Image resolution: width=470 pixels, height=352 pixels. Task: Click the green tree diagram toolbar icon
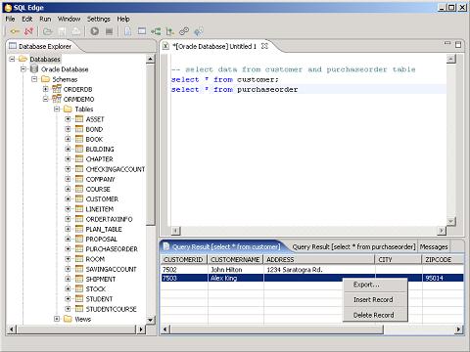tap(156, 31)
